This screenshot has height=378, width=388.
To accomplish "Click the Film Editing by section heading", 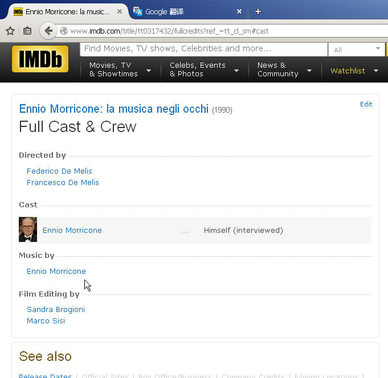I will pos(49,294).
